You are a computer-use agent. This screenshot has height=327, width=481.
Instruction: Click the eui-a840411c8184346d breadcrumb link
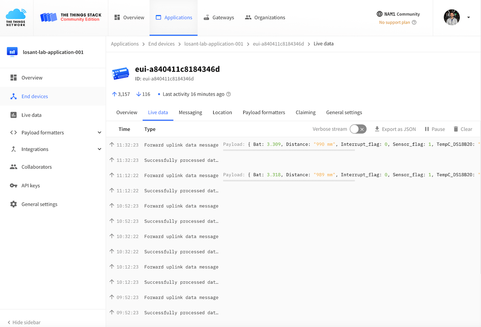(279, 44)
